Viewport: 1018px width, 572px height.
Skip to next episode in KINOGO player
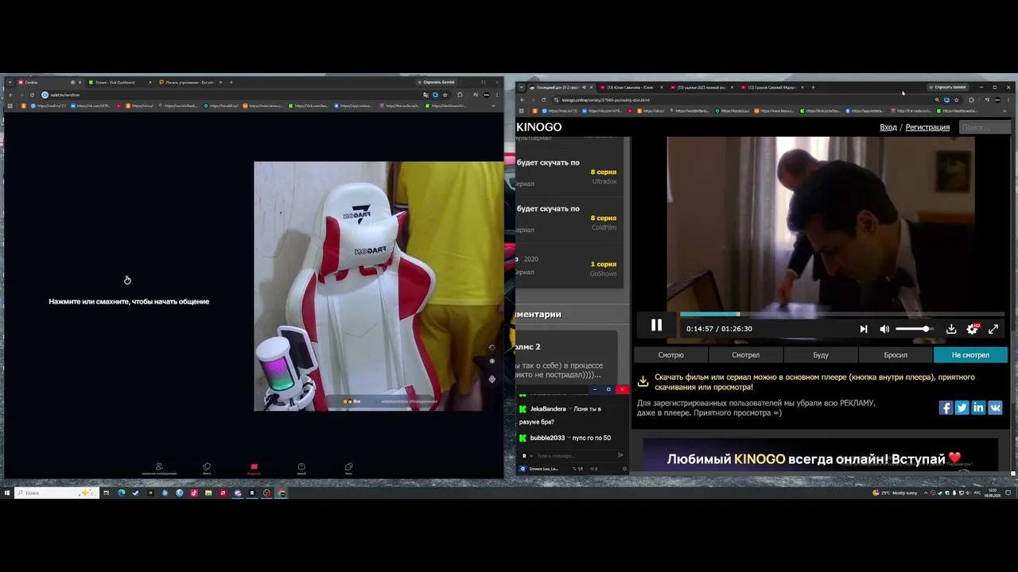(864, 329)
